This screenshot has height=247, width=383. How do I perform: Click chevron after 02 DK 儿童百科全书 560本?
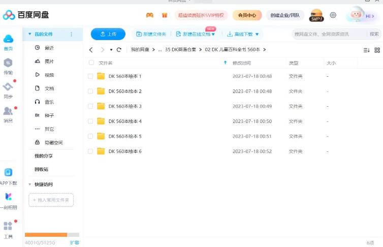click(265, 50)
